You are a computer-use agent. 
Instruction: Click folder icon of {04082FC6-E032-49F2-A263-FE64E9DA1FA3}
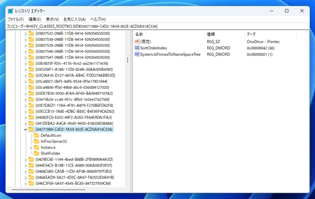[x=31, y=118]
